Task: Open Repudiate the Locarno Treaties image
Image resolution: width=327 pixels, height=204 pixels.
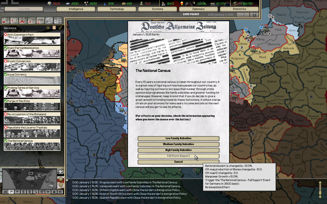Action: click(32, 133)
